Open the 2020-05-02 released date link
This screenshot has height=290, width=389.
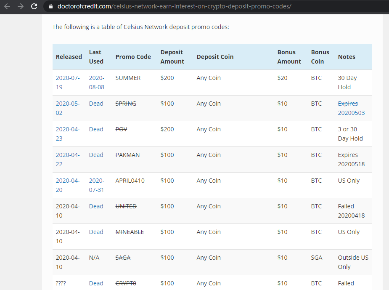pyautogui.click(x=68, y=108)
